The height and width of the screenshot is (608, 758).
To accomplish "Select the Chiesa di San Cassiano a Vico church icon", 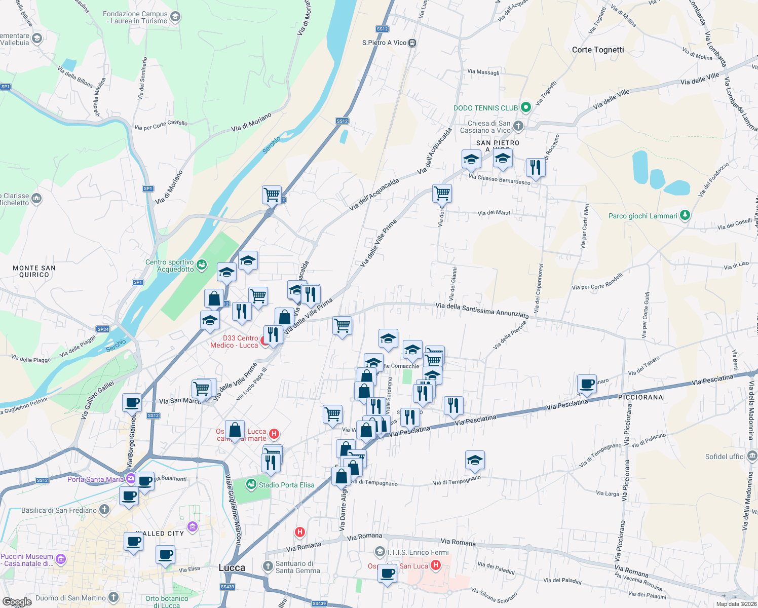I will point(517,127).
